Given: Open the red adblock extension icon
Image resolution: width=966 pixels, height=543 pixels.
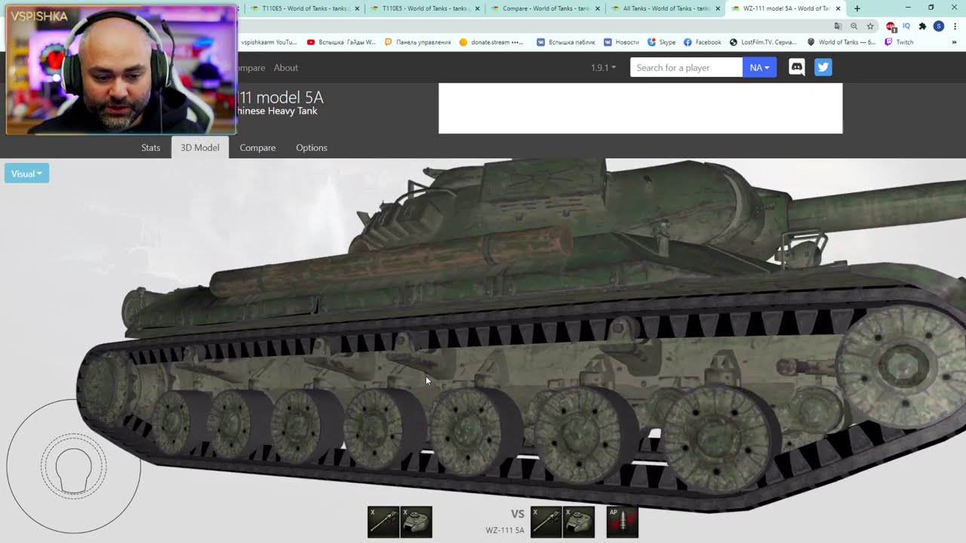Looking at the screenshot, I should coord(891,26).
